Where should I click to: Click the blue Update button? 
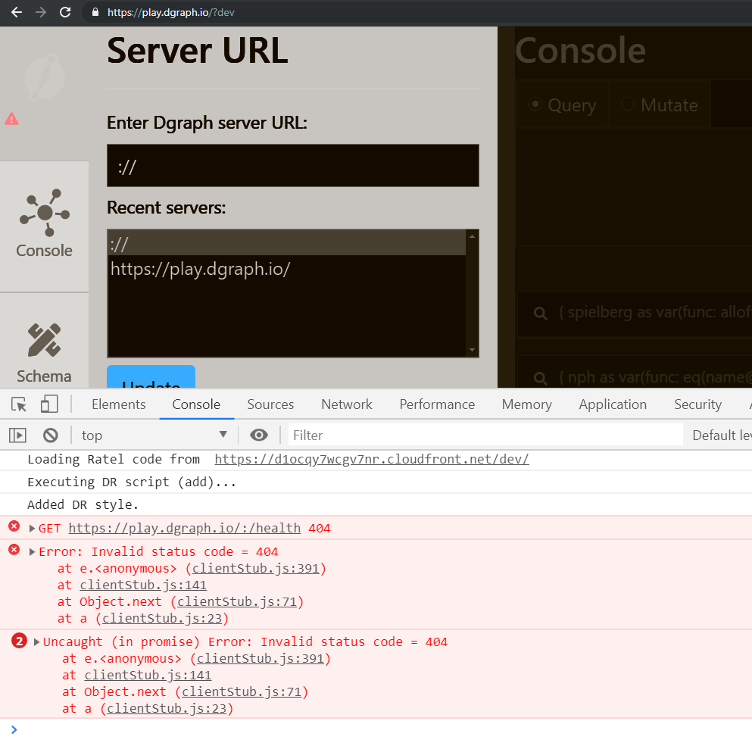pos(151,376)
